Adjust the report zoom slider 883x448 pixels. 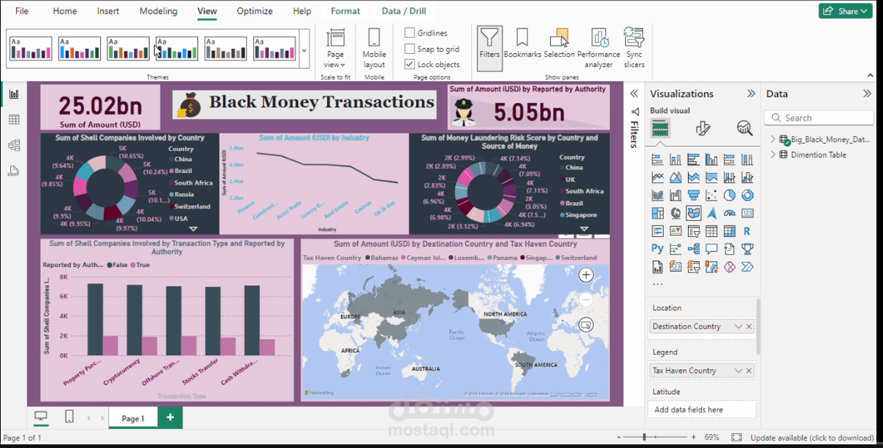point(644,437)
